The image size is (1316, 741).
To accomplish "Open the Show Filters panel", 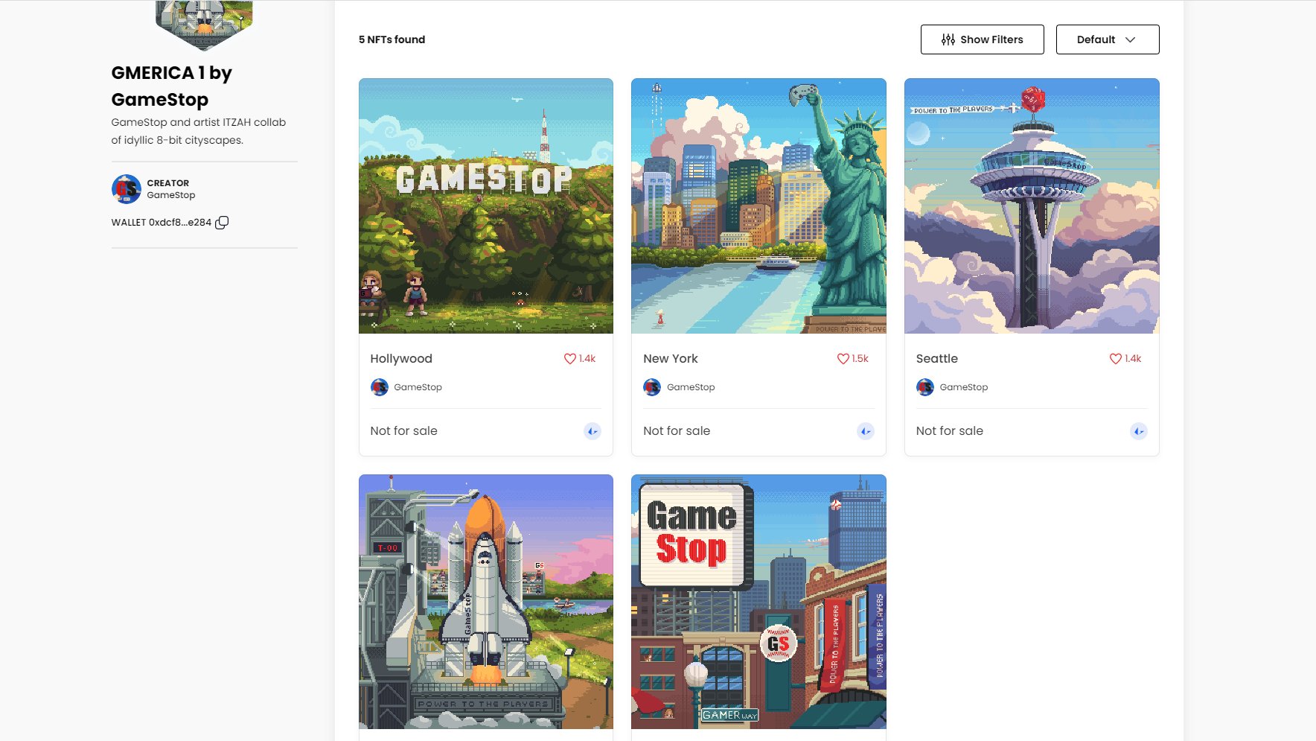I will pyautogui.click(x=982, y=39).
